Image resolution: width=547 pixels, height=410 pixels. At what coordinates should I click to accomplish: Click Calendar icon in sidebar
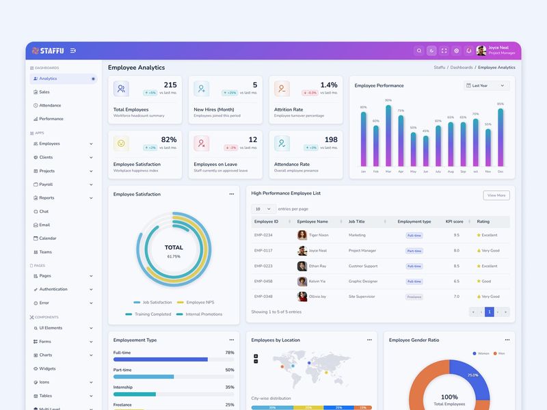tap(36, 238)
